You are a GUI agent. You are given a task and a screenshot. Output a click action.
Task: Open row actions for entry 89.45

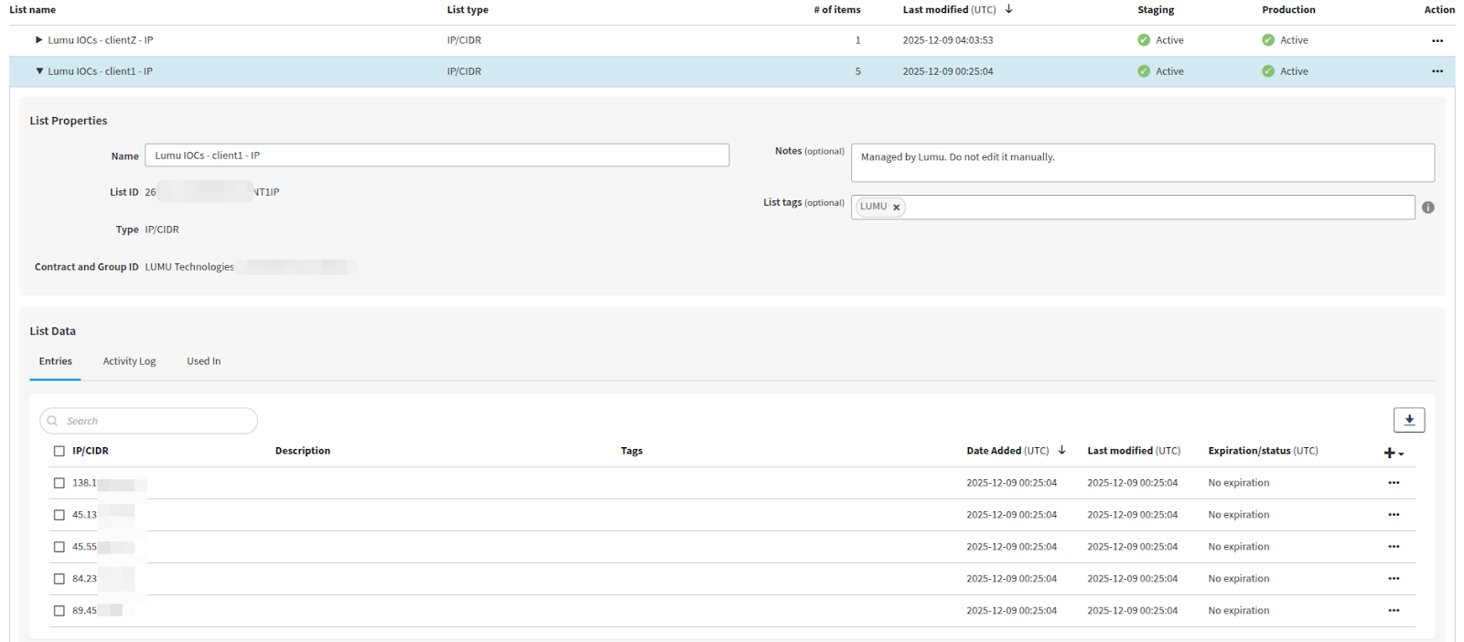click(x=1393, y=611)
